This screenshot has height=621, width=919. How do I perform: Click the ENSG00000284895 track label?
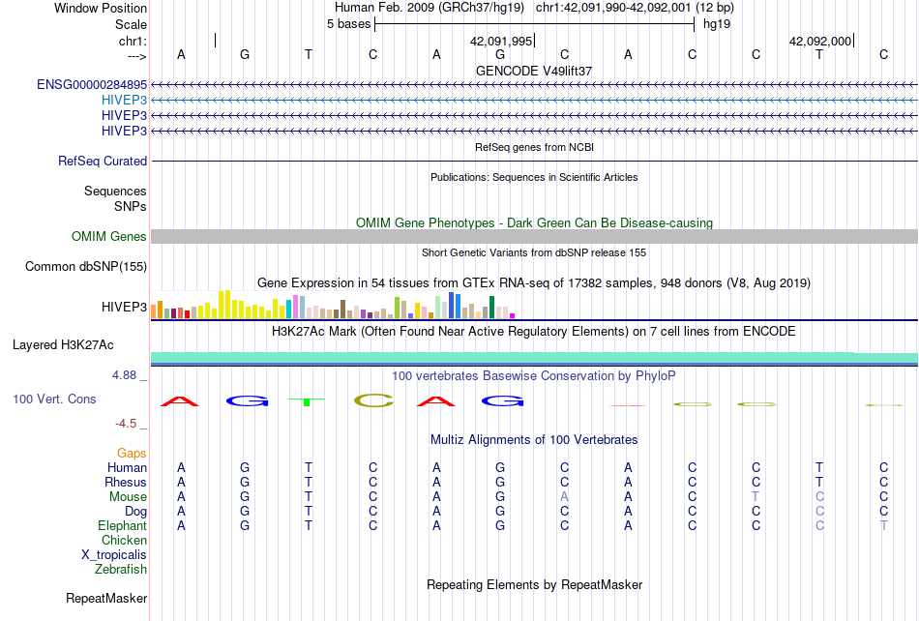[x=92, y=85]
